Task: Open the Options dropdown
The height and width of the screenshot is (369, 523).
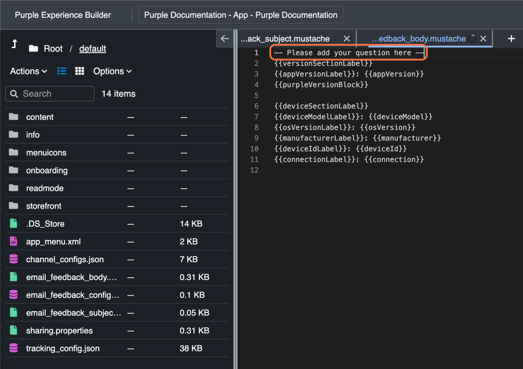Action: [x=112, y=71]
